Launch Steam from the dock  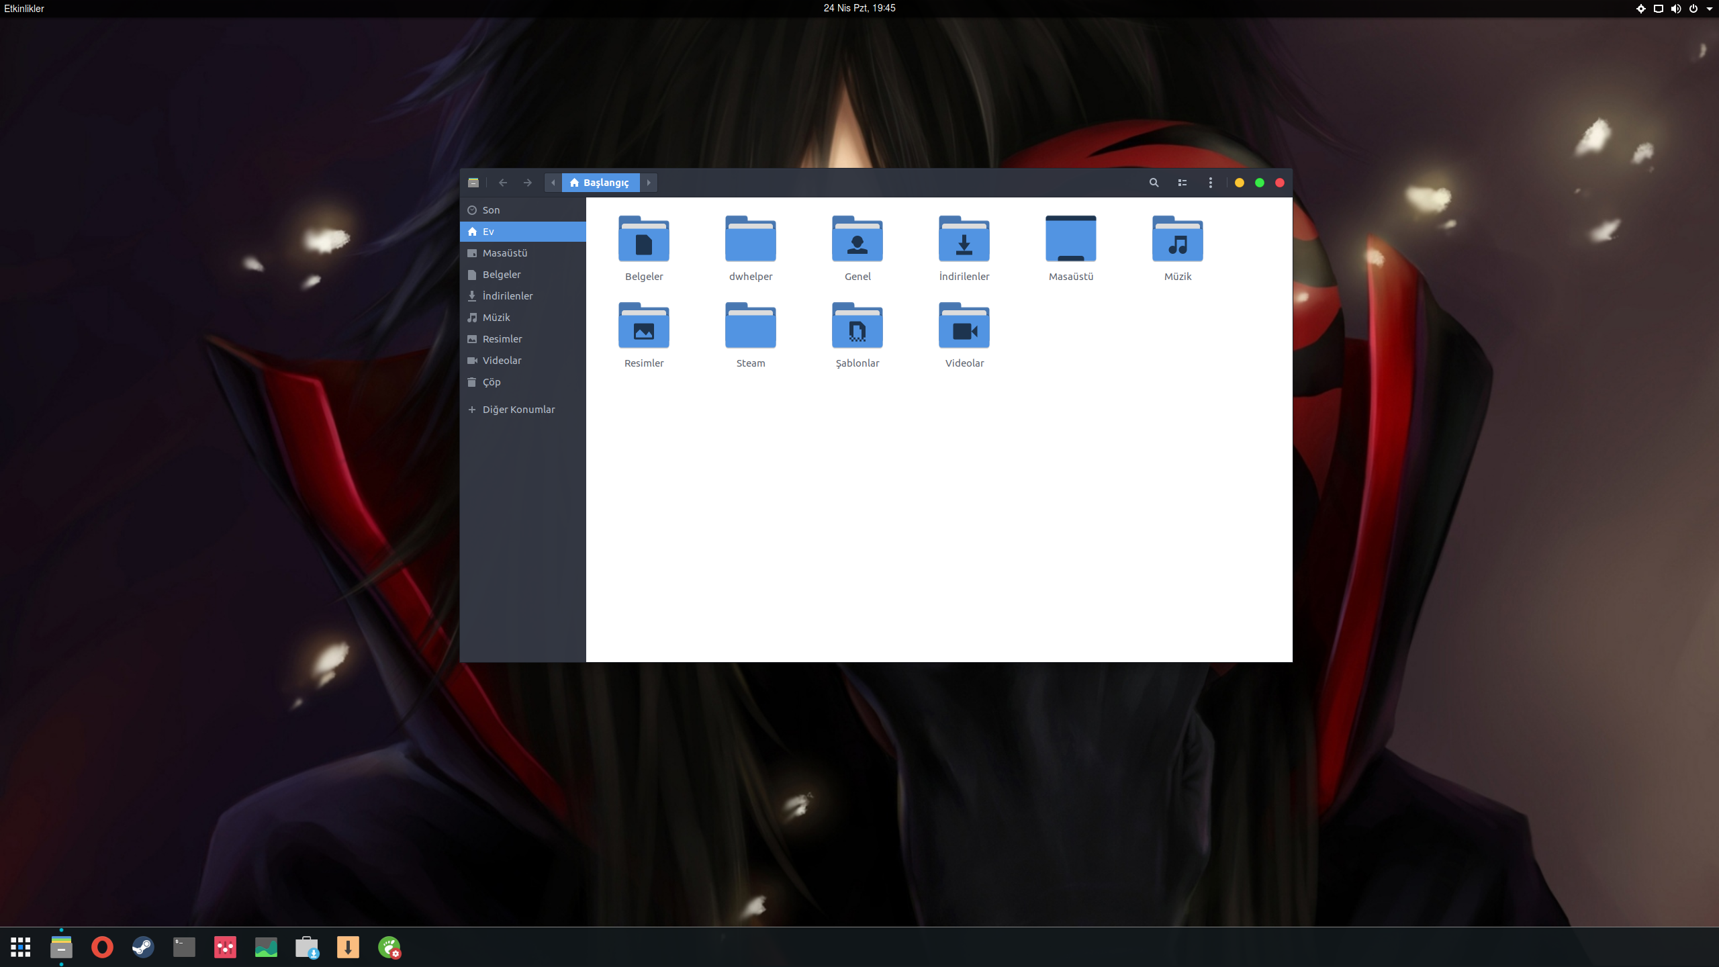143,947
